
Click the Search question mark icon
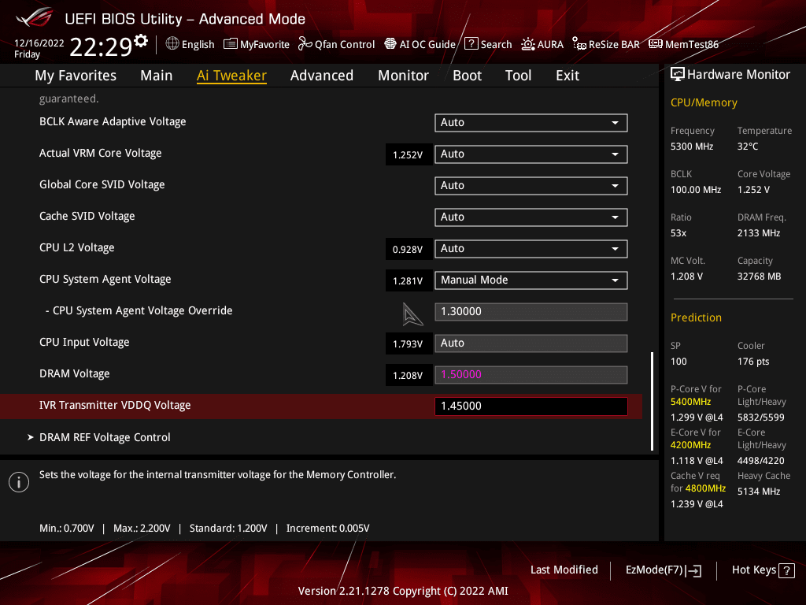[x=471, y=44]
